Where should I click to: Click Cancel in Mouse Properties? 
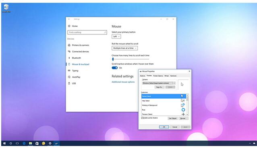click(175, 127)
